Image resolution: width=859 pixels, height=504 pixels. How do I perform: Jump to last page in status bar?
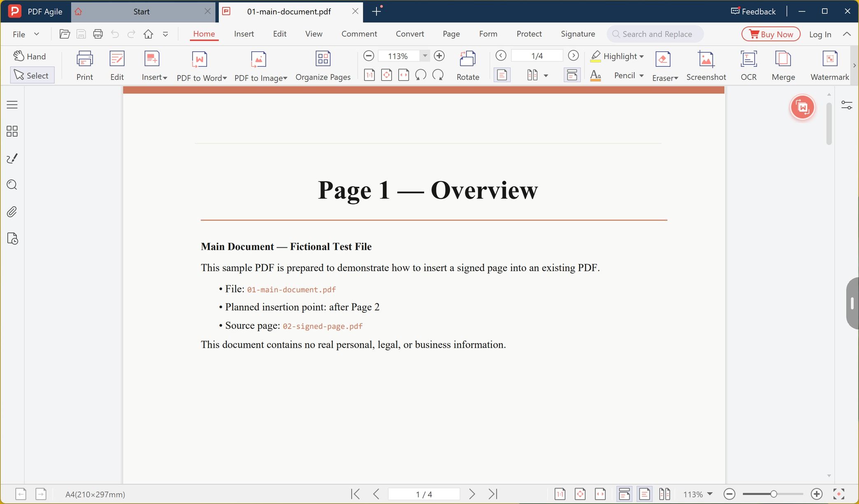(493, 494)
